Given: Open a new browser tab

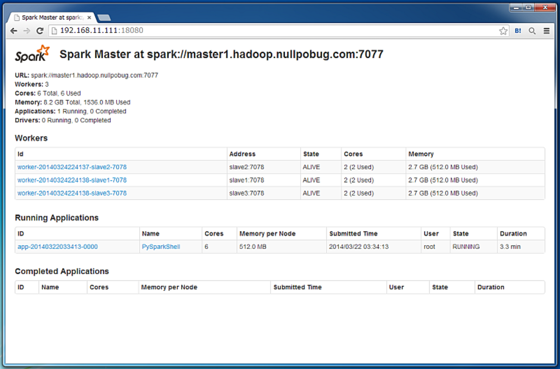Looking at the screenshot, I should coord(104,18).
